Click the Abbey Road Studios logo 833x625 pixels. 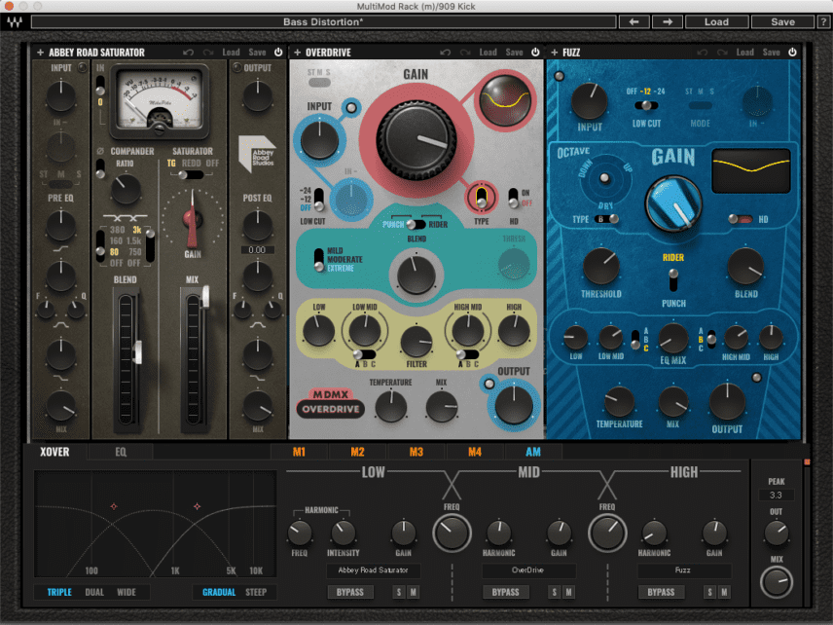click(257, 154)
